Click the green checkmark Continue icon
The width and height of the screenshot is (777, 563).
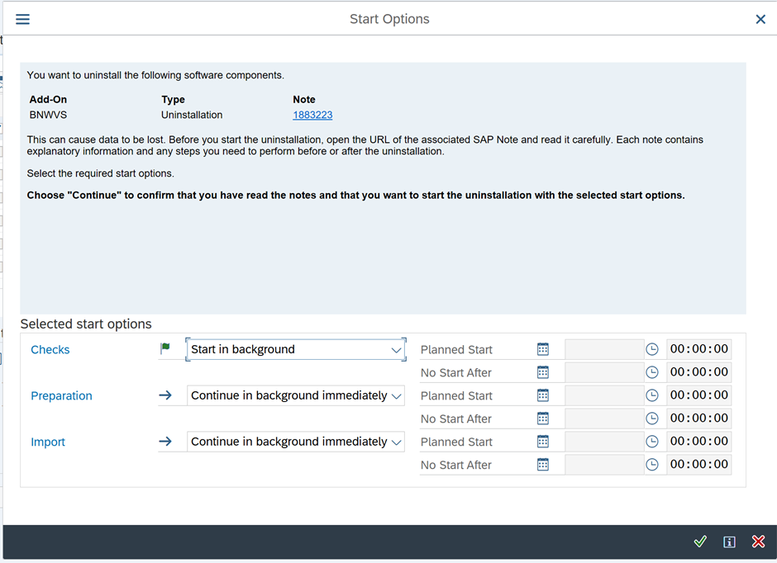point(700,542)
